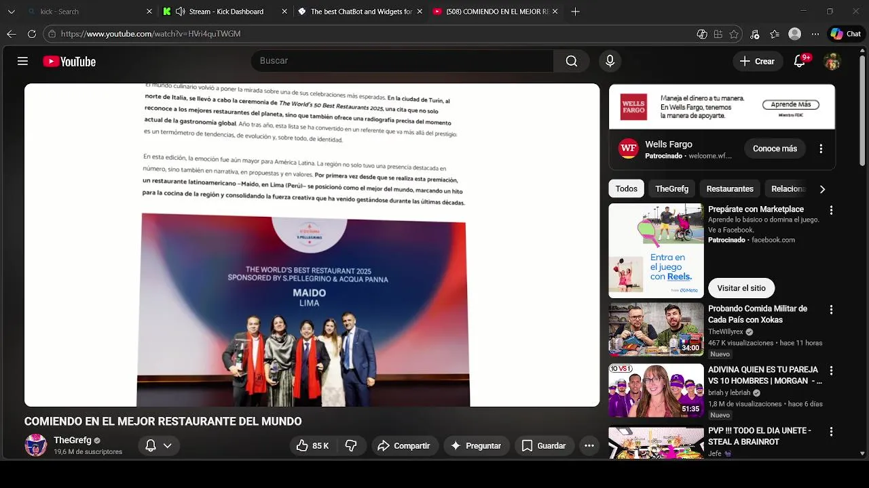
Task: Click the page scrollbar down arrow
Action: (864, 453)
